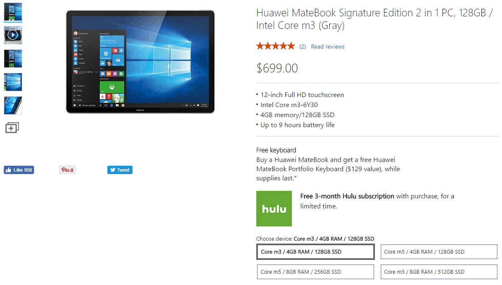Click the five-star rating
Viewport: 502px width, 285px height.
click(x=276, y=46)
